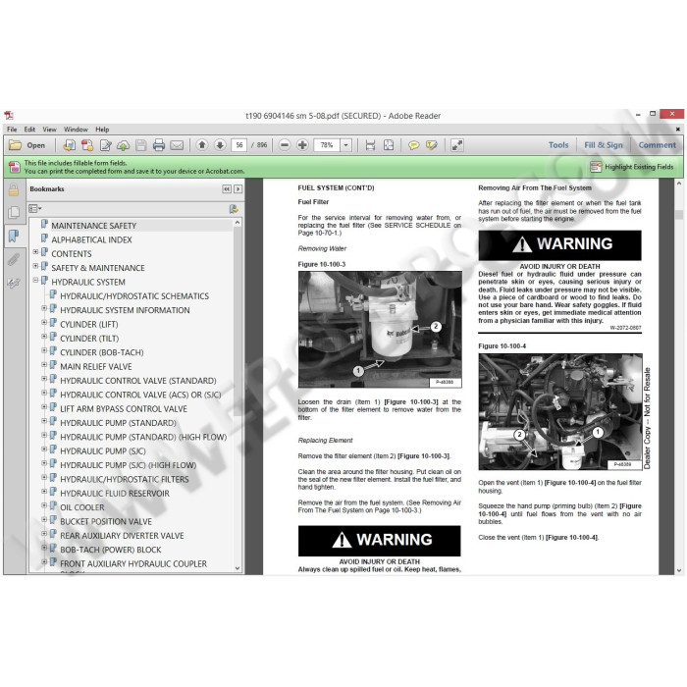Expand the SAFETY & MAINTENANCE bookmark
The image size is (687, 687).
click(36, 266)
